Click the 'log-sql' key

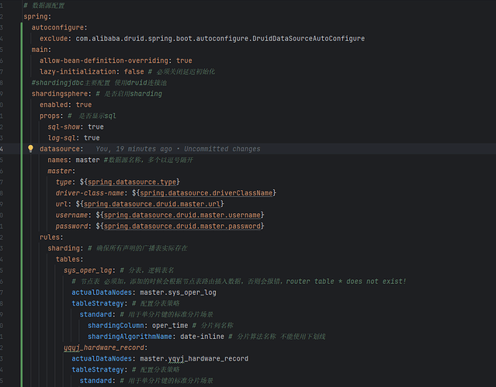(61, 138)
